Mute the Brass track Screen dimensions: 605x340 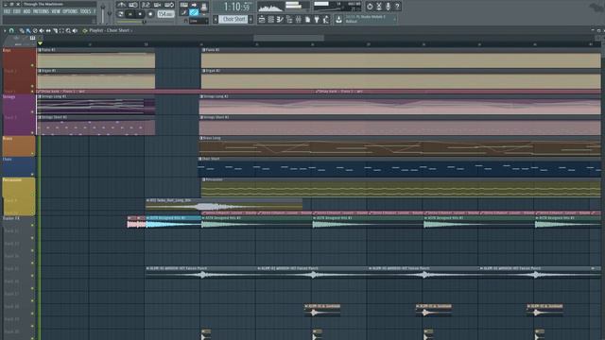click(x=32, y=153)
